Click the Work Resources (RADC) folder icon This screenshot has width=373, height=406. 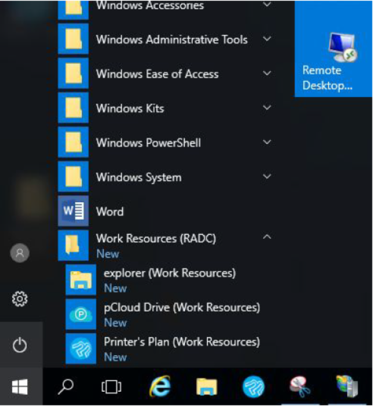73,245
